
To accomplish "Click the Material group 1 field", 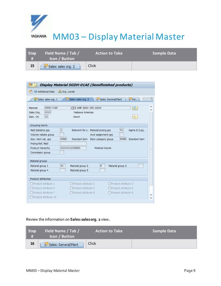I will pyautogui.click(x=63, y=166).
